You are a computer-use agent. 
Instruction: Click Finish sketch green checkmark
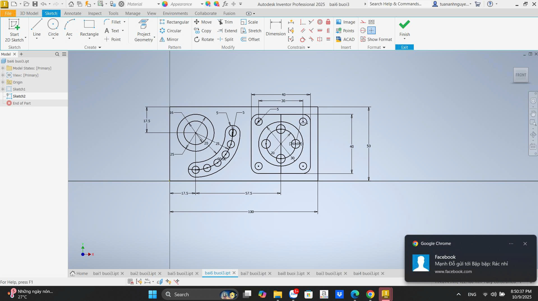click(x=404, y=25)
